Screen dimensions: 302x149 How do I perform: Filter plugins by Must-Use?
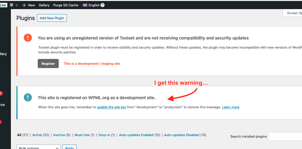pos(82,135)
